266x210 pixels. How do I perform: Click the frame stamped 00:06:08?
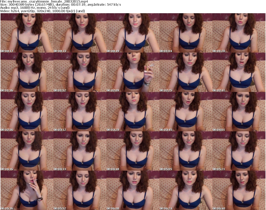133,190
